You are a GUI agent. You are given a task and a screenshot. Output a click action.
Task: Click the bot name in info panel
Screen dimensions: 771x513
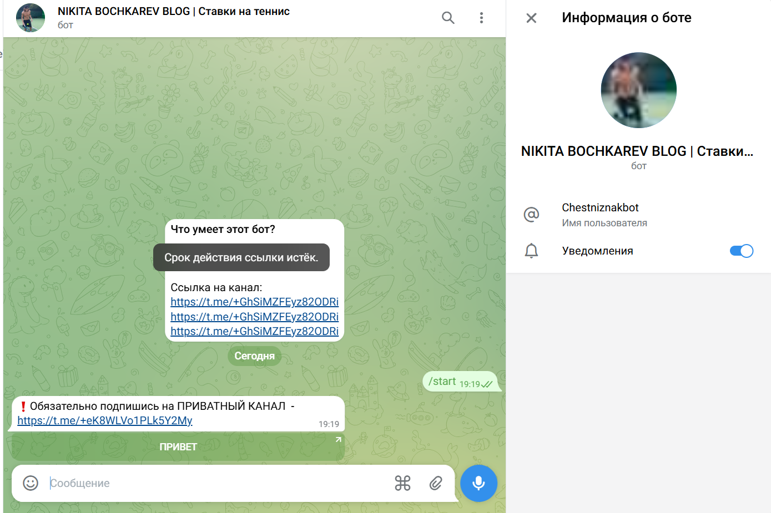637,151
